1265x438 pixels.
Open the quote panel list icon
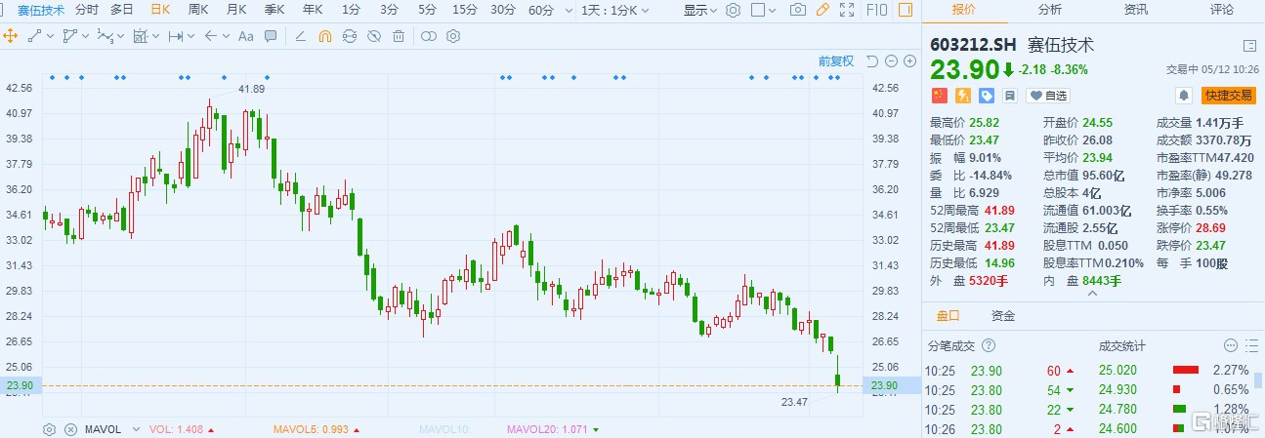coord(1248,45)
